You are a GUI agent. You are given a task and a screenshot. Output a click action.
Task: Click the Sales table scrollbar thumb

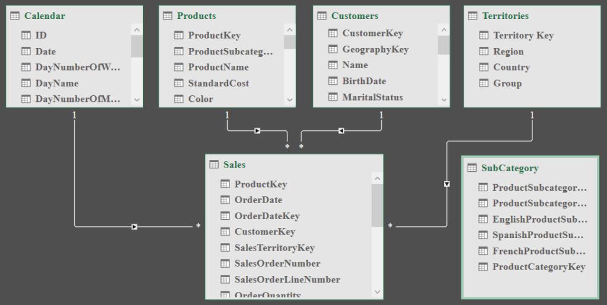point(377,205)
